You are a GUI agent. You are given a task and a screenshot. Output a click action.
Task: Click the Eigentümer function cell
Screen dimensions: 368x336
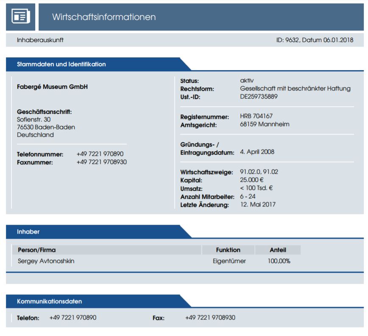[x=229, y=261]
